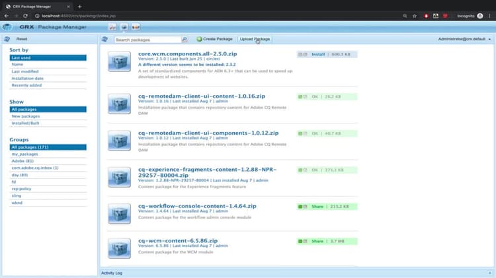
Task: Sort packages by Installation date
Action: [48, 79]
